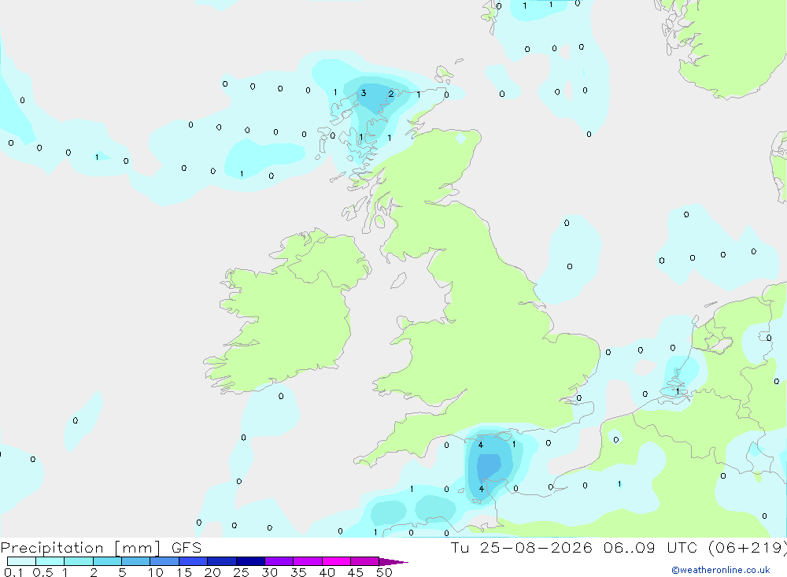Pick the 30–35 mm purple legend swatch
Image resolution: width=787 pixels, height=577 pixels.
coord(279,561)
